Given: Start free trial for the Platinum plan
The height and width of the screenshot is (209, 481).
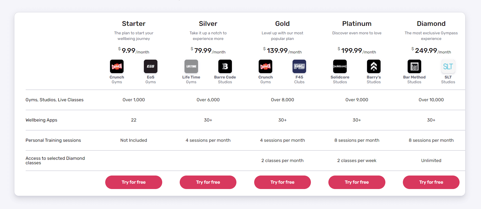Looking at the screenshot, I should tap(357, 182).
